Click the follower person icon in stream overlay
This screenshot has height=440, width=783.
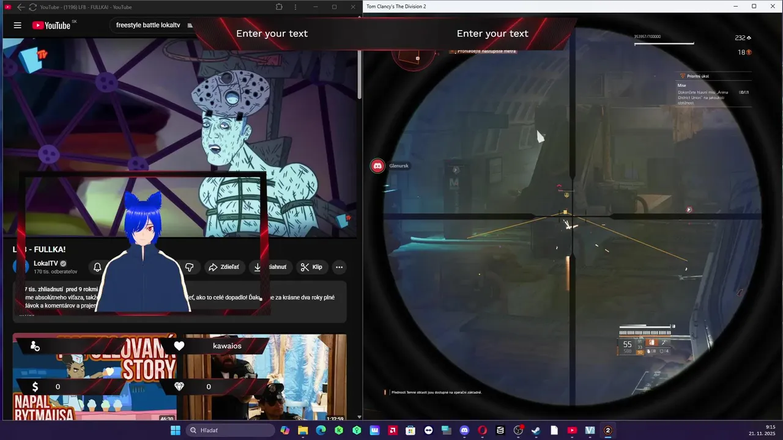click(x=35, y=346)
